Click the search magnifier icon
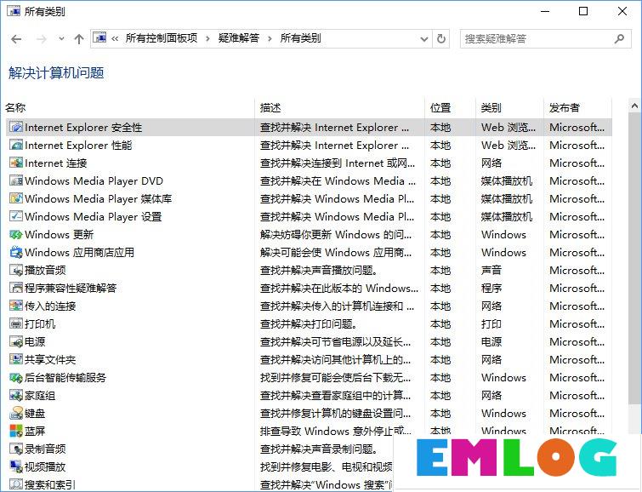 (x=619, y=39)
